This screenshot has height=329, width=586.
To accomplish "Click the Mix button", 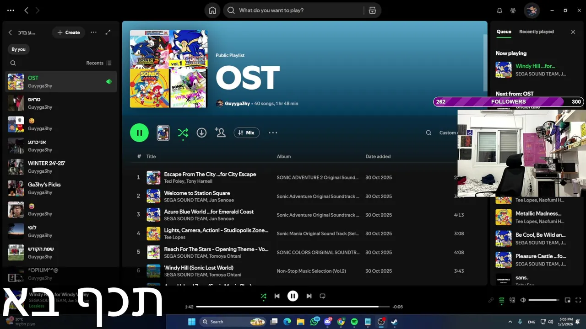I will point(247,133).
